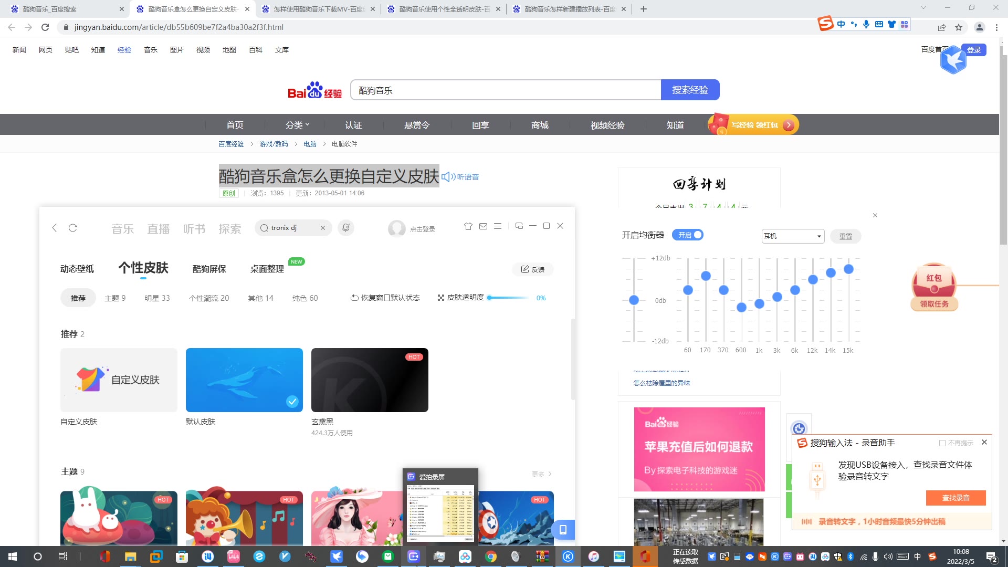Click the 15k equalizer slider handle

[848, 269]
